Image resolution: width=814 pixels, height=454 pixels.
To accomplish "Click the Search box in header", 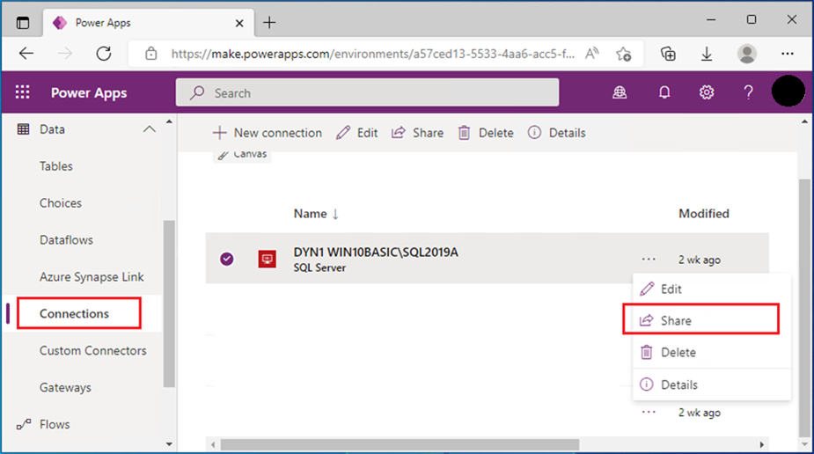I will 367,93.
